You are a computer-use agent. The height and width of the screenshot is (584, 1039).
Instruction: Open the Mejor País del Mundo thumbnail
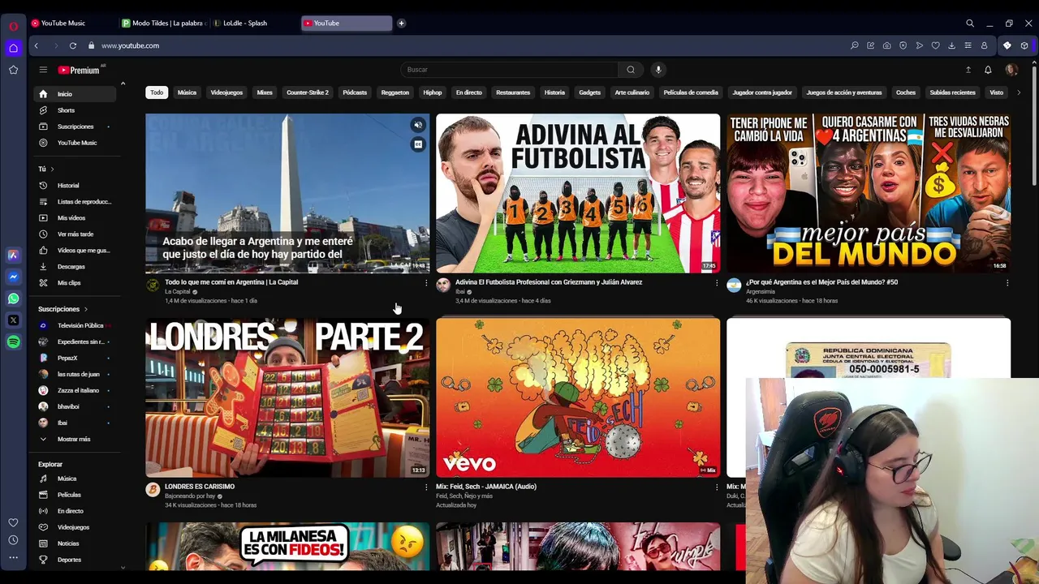pos(869,193)
